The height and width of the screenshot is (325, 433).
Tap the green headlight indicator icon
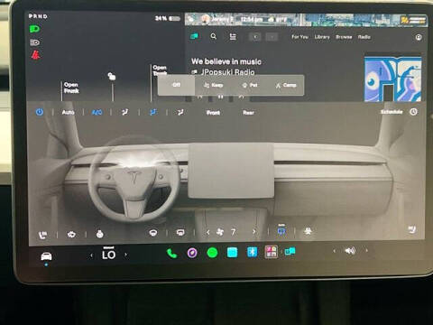pos(34,29)
